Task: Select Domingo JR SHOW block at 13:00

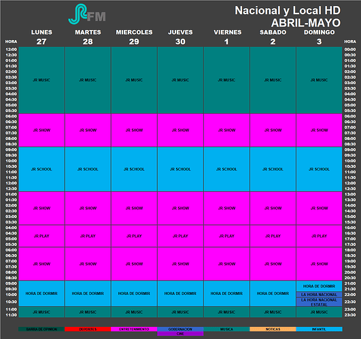Action: coord(319,208)
